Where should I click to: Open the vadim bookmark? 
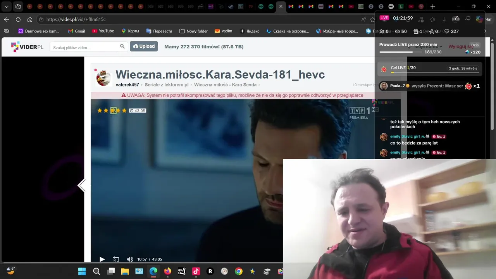[224, 31]
